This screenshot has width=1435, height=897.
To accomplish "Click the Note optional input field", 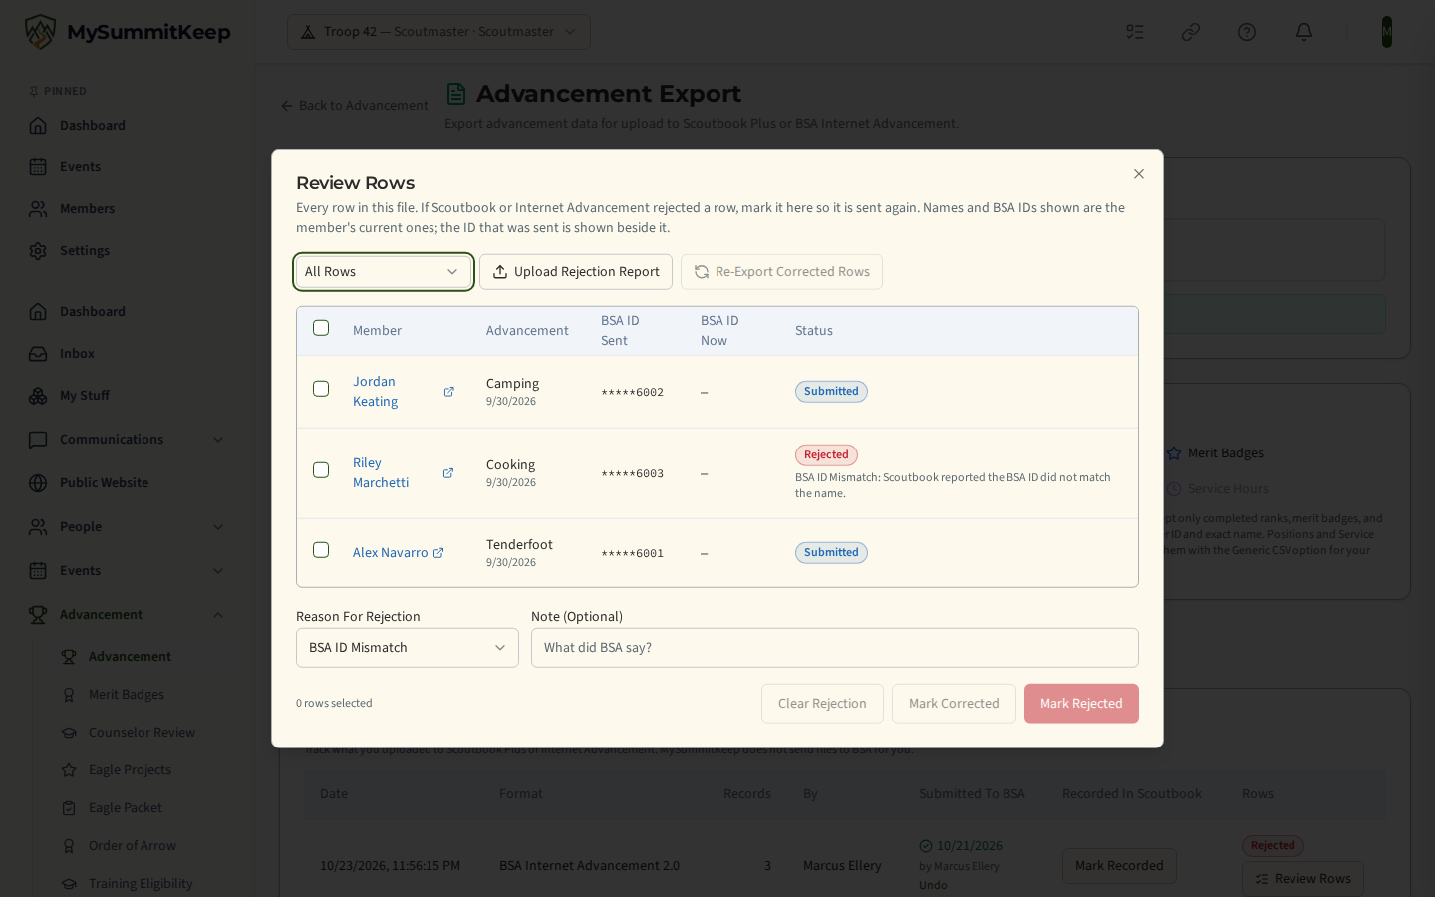I will [x=835, y=648].
